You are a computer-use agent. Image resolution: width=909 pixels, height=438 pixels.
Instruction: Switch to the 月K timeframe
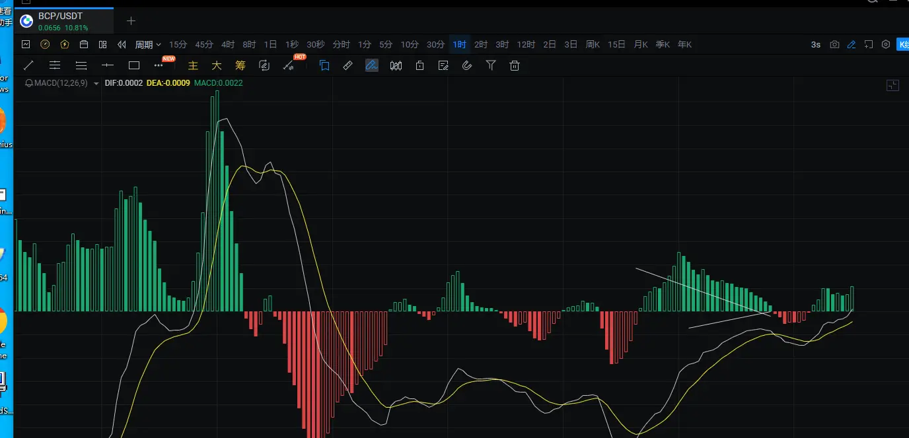[x=641, y=44]
